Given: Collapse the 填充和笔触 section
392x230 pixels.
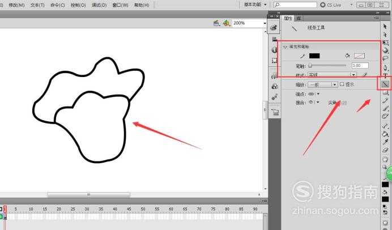Looking at the screenshot, I should pyautogui.click(x=286, y=47).
